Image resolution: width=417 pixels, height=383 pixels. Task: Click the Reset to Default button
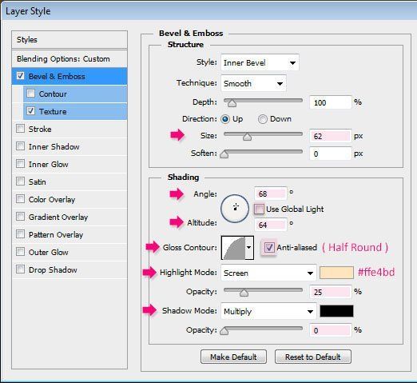313,357
